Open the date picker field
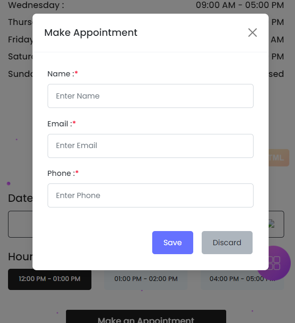Viewport: 295px width, 323px height. pos(20,224)
